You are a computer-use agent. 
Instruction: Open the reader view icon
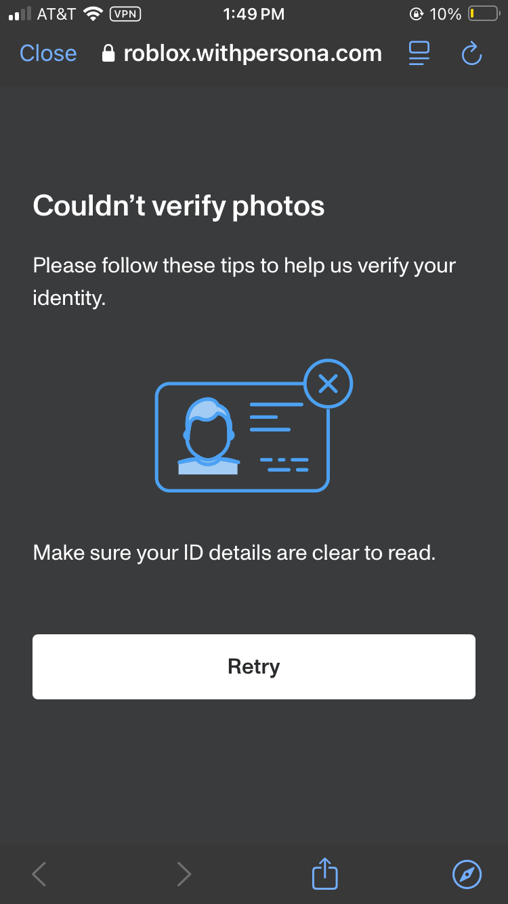pyautogui.click(x=419, y=54)
